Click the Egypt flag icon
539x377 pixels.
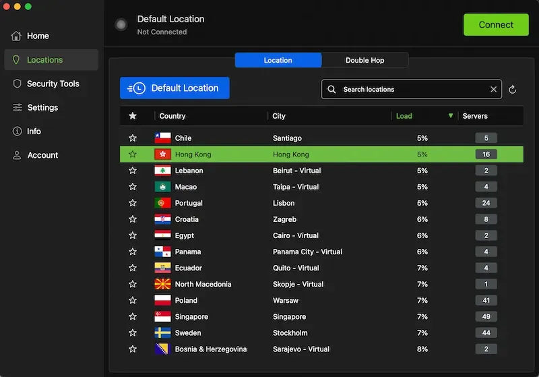[162, 235]
